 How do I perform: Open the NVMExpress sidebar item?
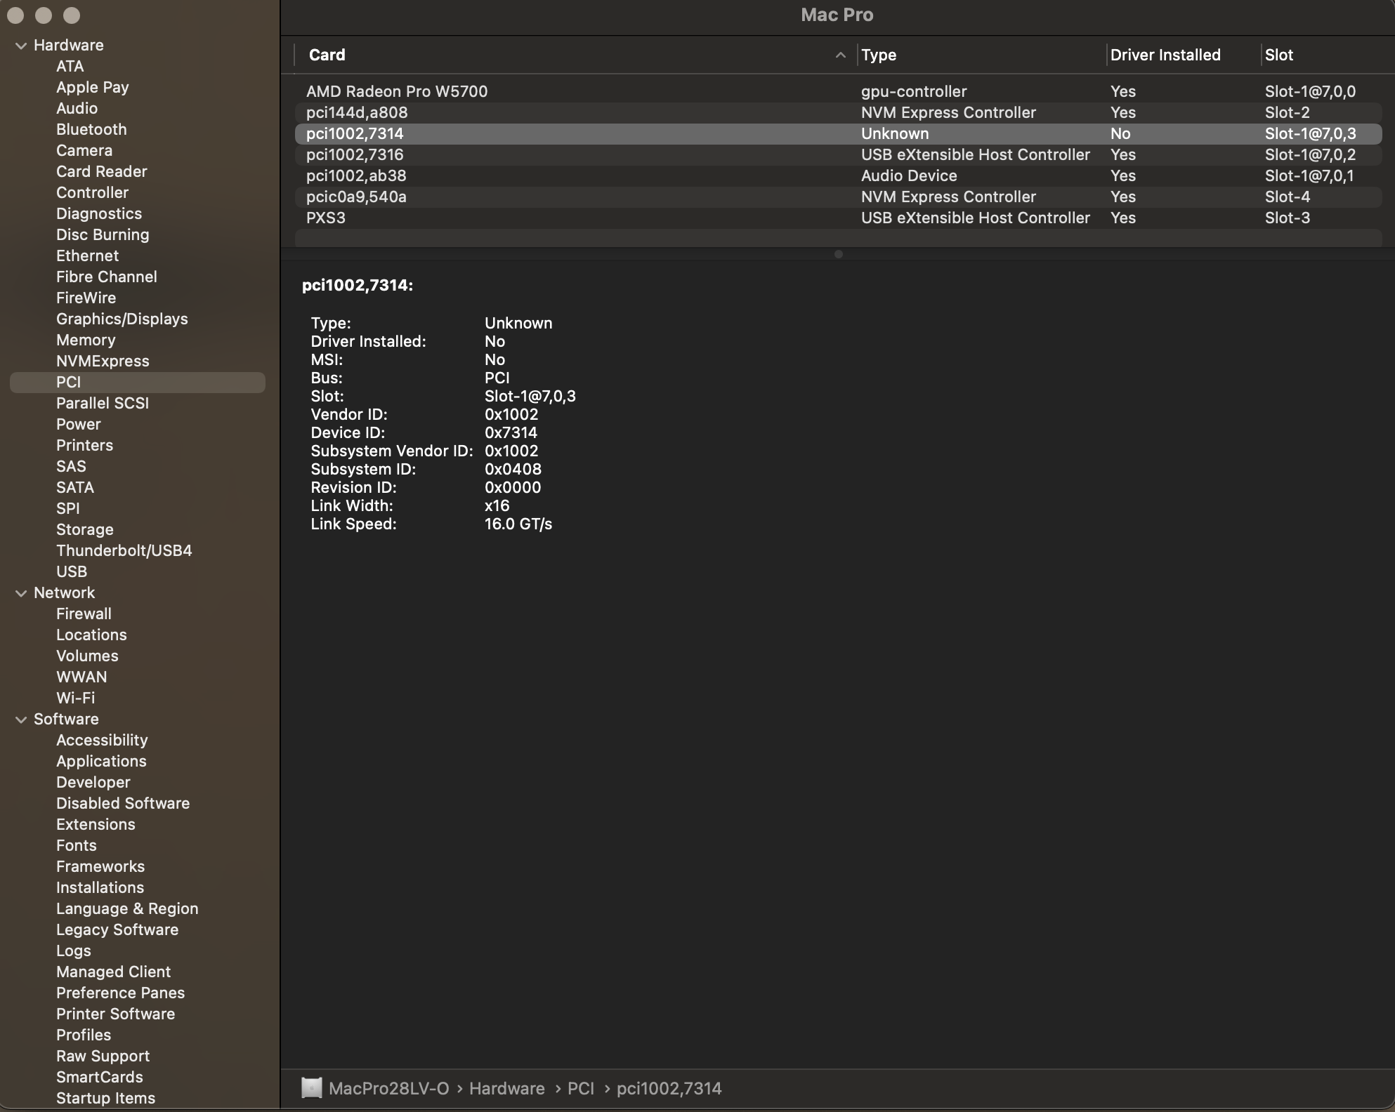pos(103,361)
